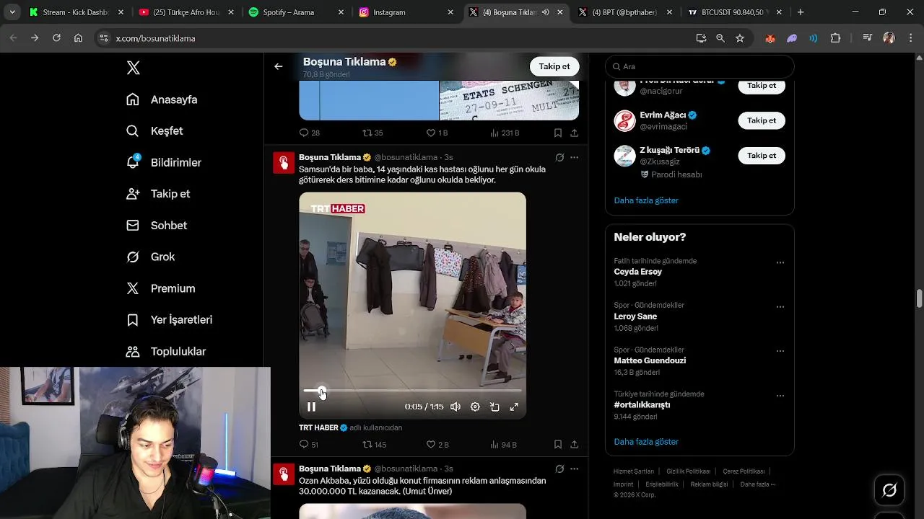Switch to Spotify – Arama tab

(294, 12)
